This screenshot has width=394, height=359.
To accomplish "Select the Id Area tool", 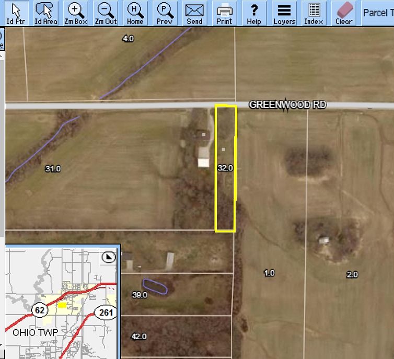I will (x=46, y=13).
